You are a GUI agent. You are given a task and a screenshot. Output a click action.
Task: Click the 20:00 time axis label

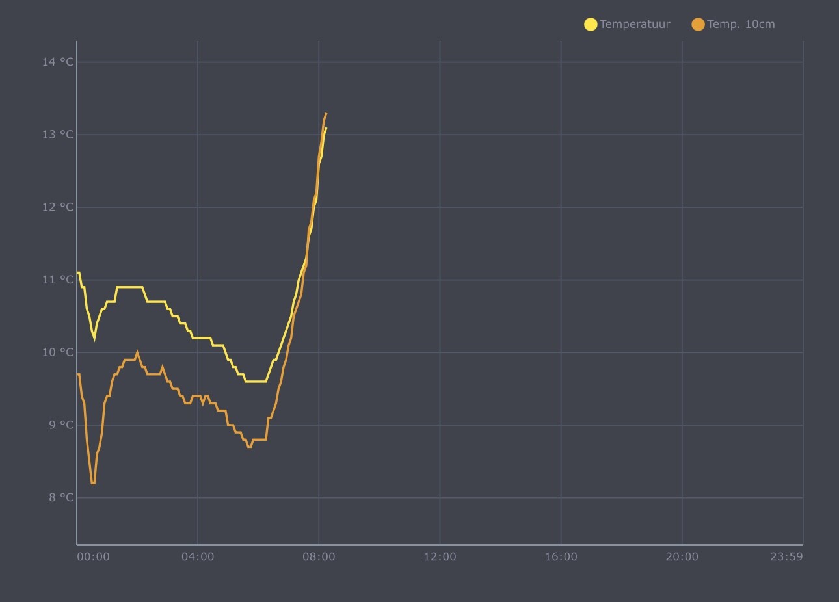pos(682,557)
